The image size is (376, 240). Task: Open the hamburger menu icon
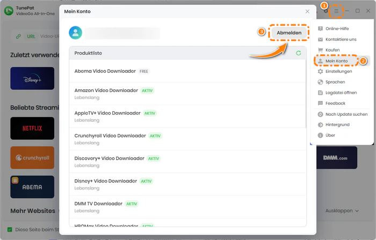(336, 11)
